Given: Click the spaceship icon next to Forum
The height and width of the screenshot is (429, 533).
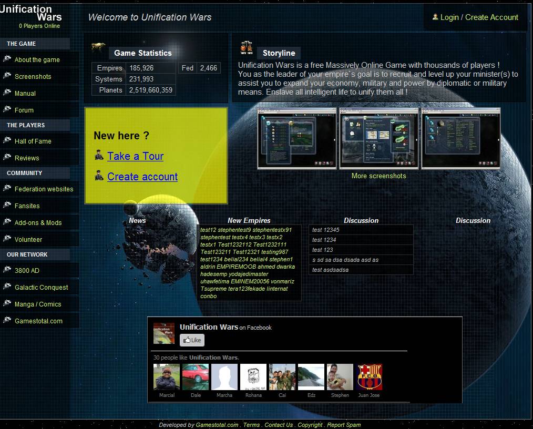Looking at the screenshot, I should pyautogui.click(x=7, y=109).
